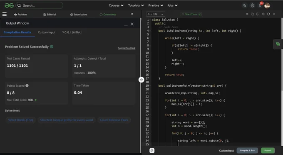Click the lightbulb hint icon below editor
The height and width of the screenshot is (155, 283).
(152, 150)
